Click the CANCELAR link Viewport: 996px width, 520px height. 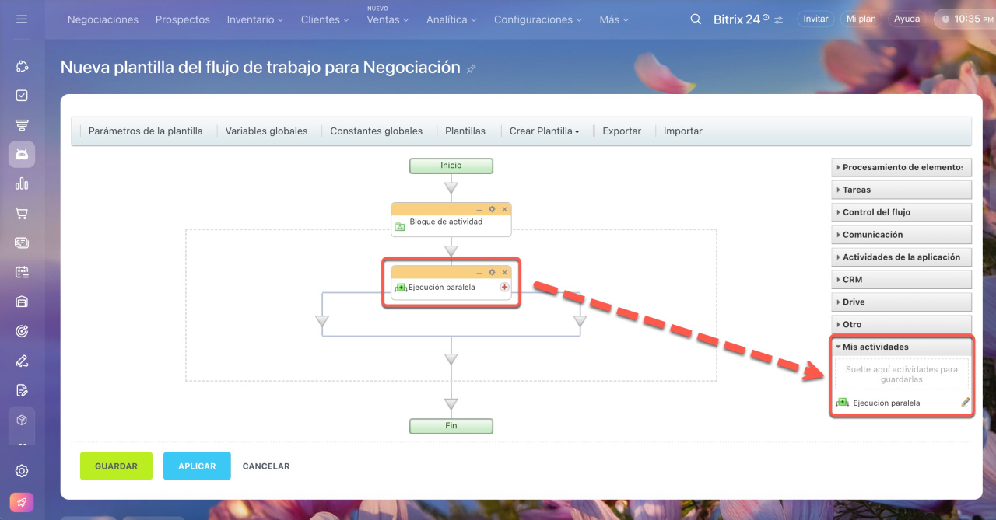266,466
